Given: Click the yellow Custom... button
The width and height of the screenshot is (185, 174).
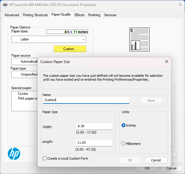Looking at the screenshot, I should pyautogui.click(x=70, y=49).
